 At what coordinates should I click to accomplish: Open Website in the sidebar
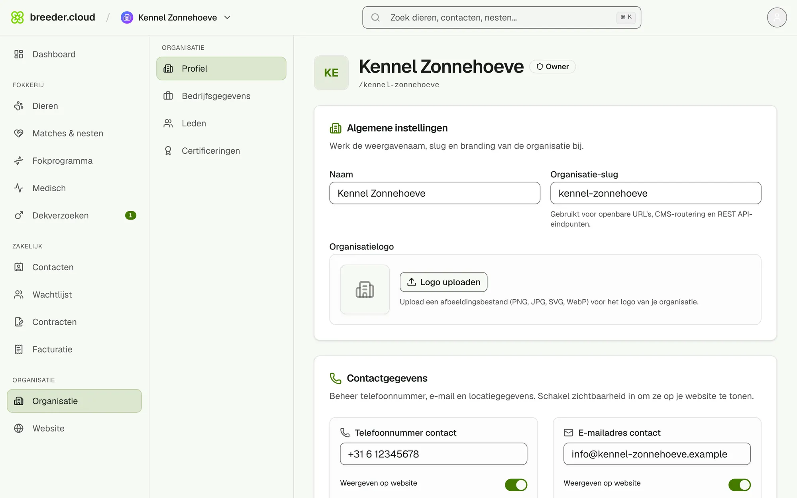[x=75, y=428]
